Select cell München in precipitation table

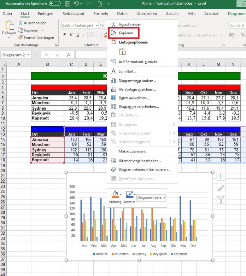47,144
